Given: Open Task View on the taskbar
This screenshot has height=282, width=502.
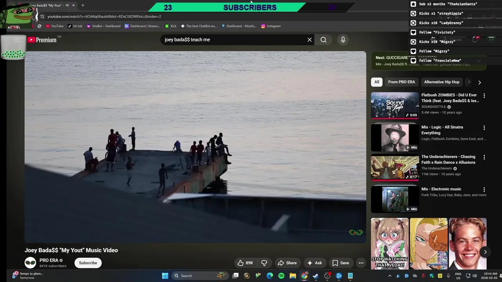Looking at the screenshot, I should click(x=235, y=276).
